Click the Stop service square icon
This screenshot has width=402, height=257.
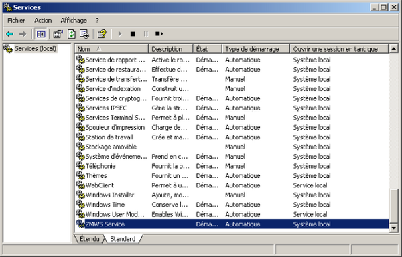pyautogui.click(x=133, y=33)
